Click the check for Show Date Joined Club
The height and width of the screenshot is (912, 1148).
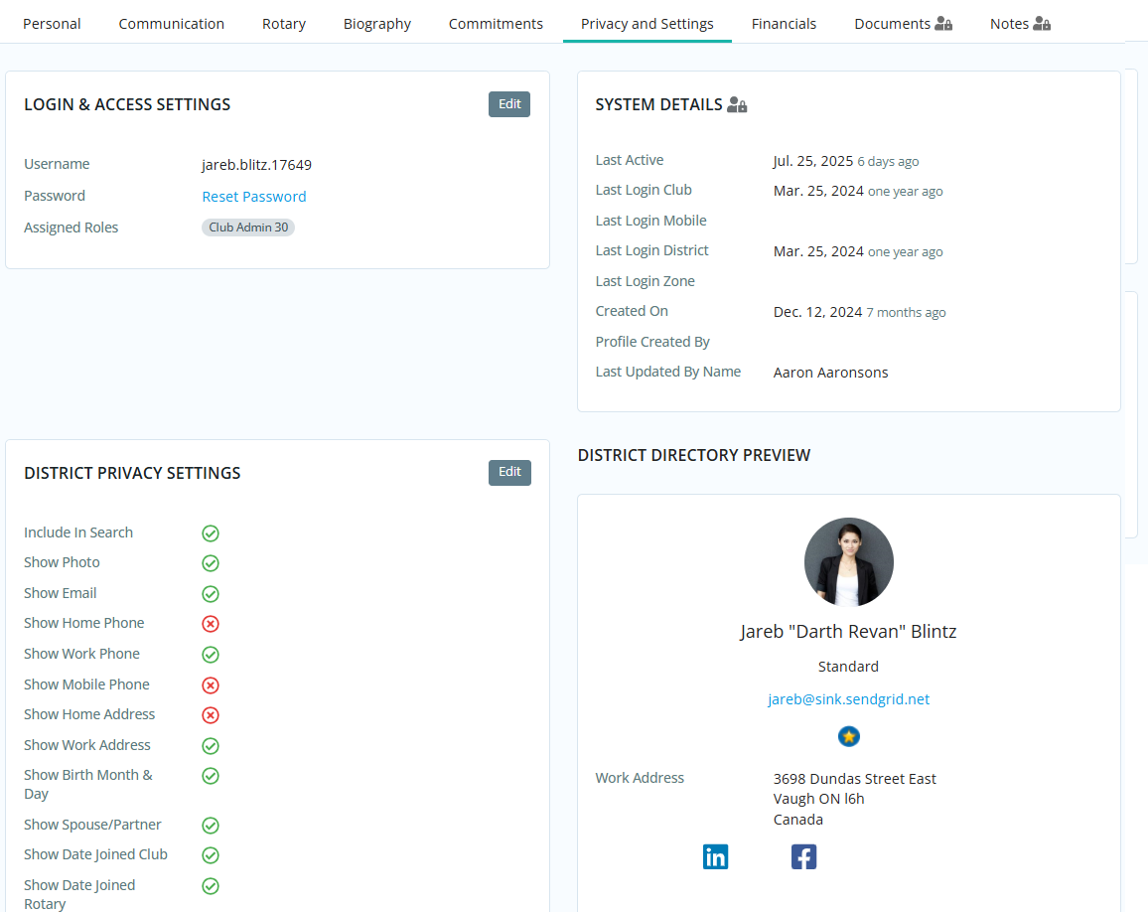211,855
